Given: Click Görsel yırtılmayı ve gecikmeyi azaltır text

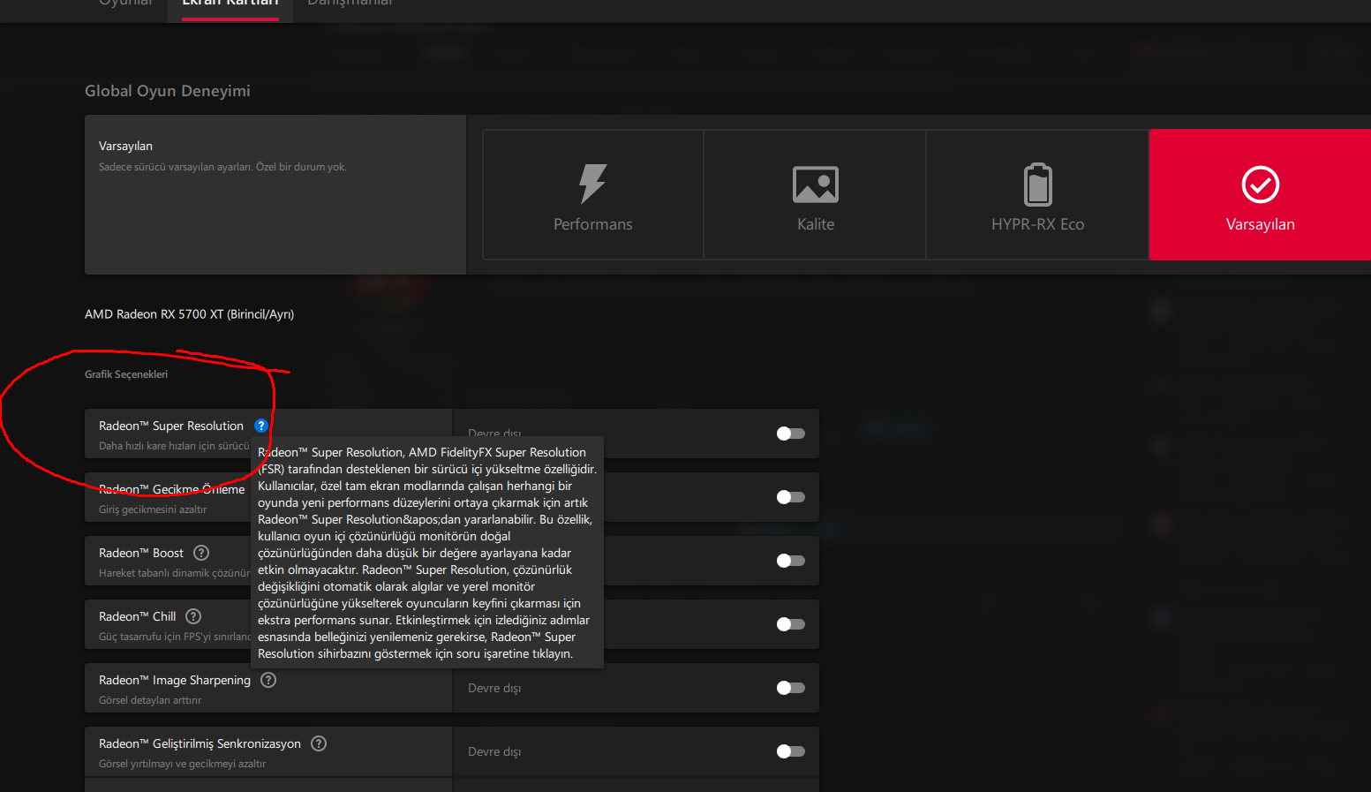Looking at the screenshot, I should (182, 764).
